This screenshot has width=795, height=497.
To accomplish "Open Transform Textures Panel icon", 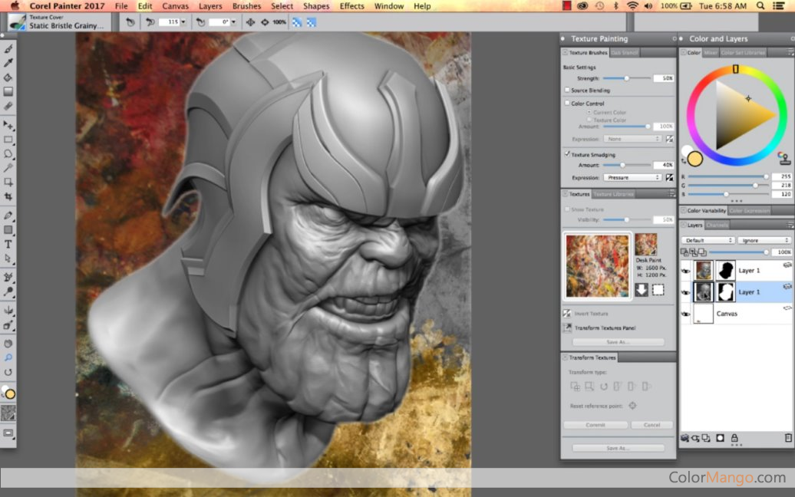I will coord(567,327).
